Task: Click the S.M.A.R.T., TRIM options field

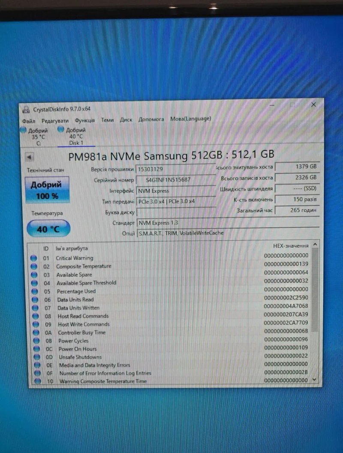Action: click(228, 233)
